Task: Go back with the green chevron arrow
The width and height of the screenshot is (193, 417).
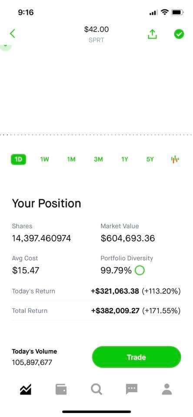Action: (x=13, y=34)
